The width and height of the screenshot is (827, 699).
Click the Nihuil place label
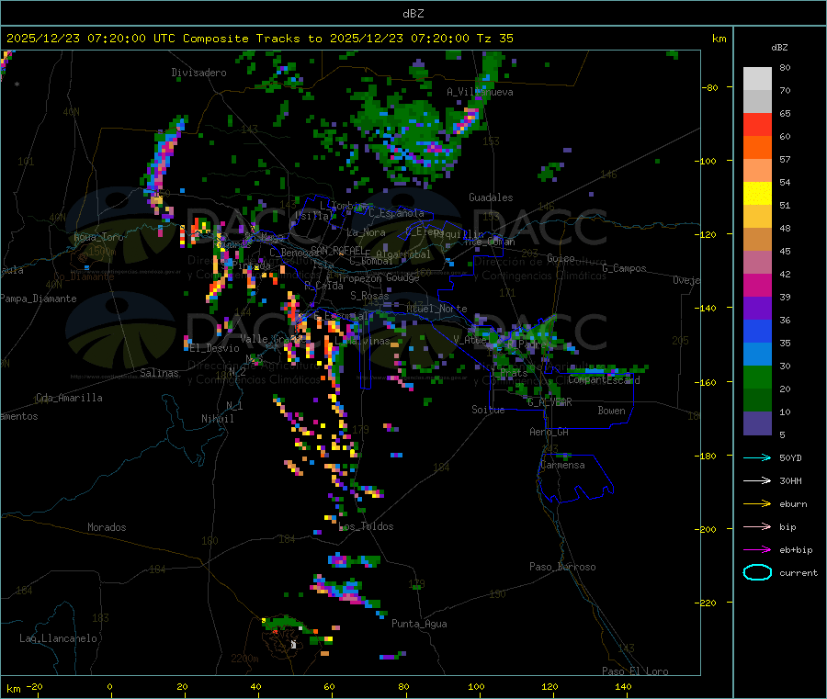click(217, 419)
